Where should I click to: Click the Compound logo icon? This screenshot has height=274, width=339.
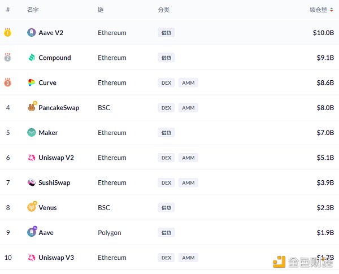32,58
